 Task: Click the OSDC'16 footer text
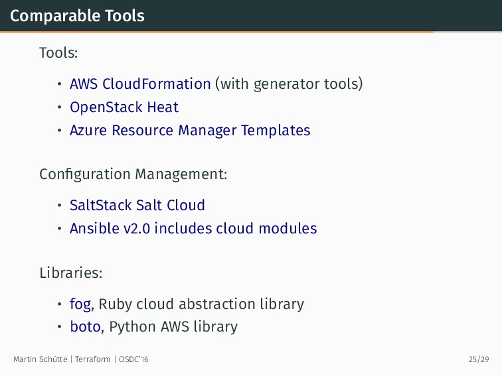point(134,359)
